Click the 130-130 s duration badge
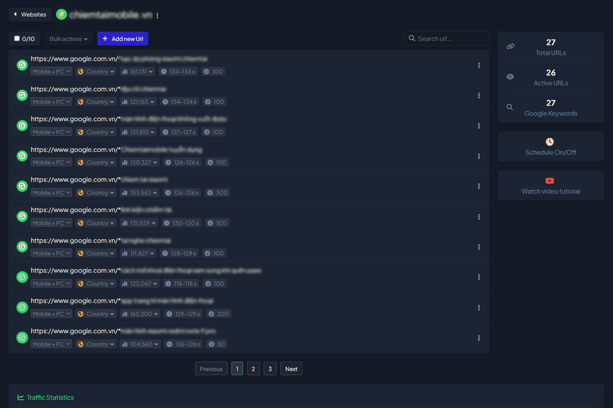Image resolution: width=613 pixels, height=408 pixels. (182, 223)
